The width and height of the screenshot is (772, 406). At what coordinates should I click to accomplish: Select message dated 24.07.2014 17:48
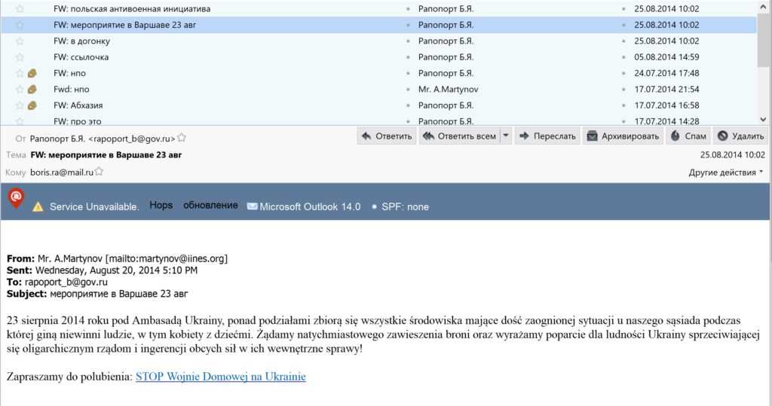pos(666,73)
